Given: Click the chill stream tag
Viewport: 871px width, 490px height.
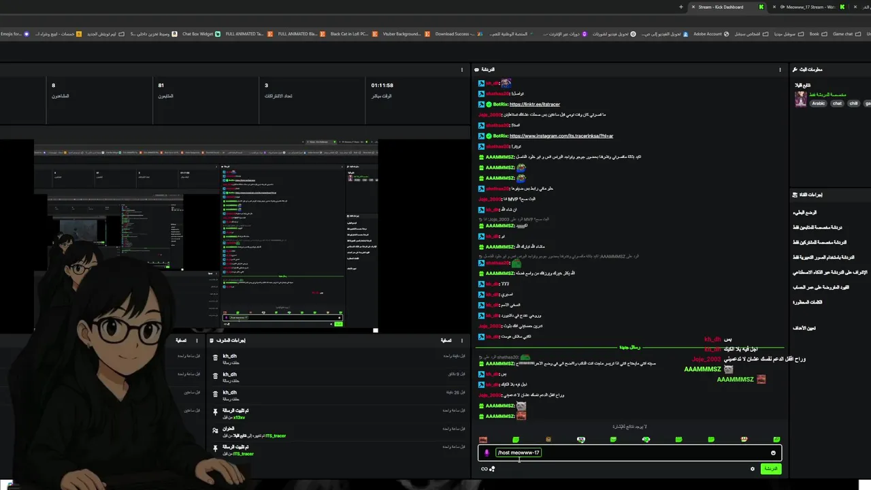Looking at the screenshot, I should (853, 103).
